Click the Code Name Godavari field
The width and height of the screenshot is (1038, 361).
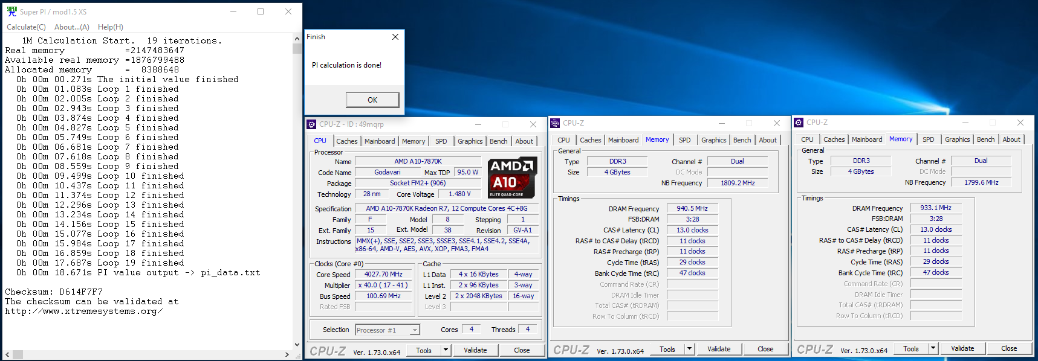click(388, 172)
